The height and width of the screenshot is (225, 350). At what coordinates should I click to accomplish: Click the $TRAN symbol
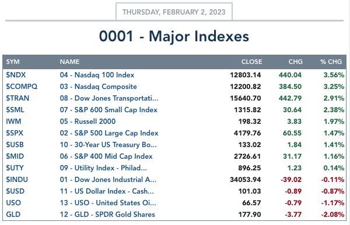(17, 98)
